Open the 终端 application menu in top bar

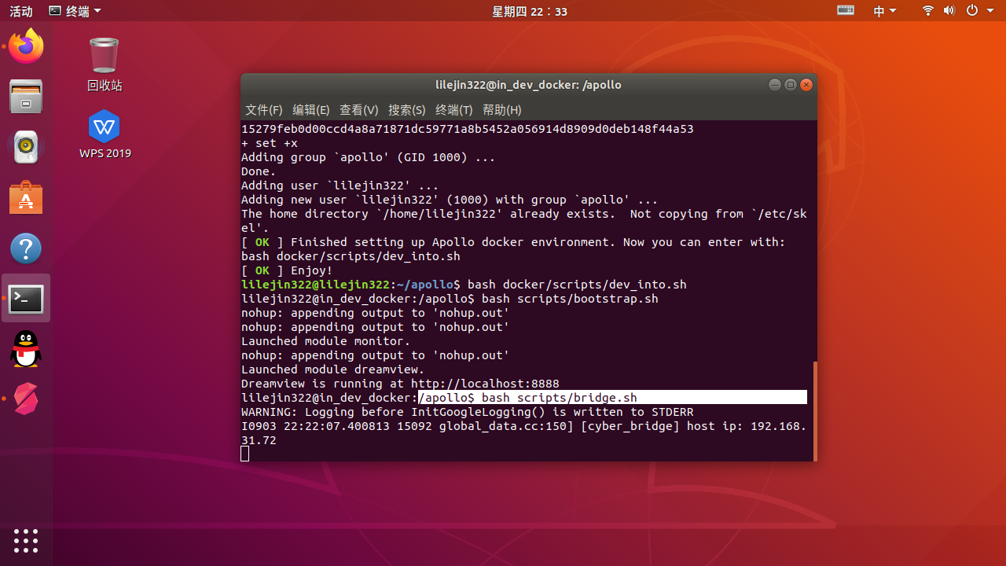[75, 11]
